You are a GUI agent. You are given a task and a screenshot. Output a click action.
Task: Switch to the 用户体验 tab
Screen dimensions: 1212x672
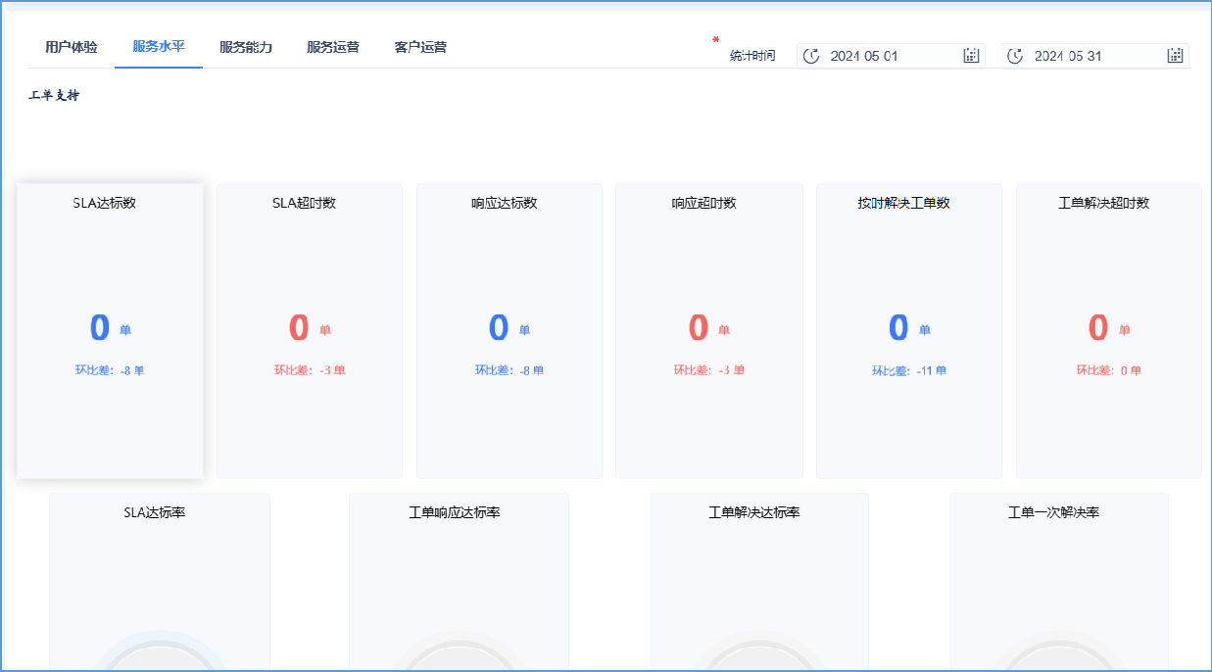pos(72,47)
